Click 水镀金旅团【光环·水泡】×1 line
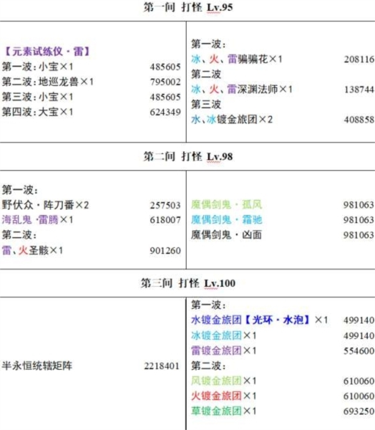The height and width of the screenshot is (430, 375). (x=259, y=320)
